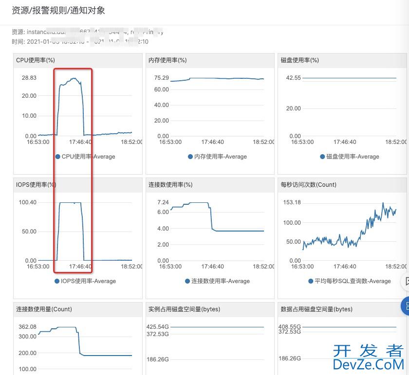Click the 磁盘使用率(%) chart title
The width and height of the screenshot is (409, 375).
point(300,60)
